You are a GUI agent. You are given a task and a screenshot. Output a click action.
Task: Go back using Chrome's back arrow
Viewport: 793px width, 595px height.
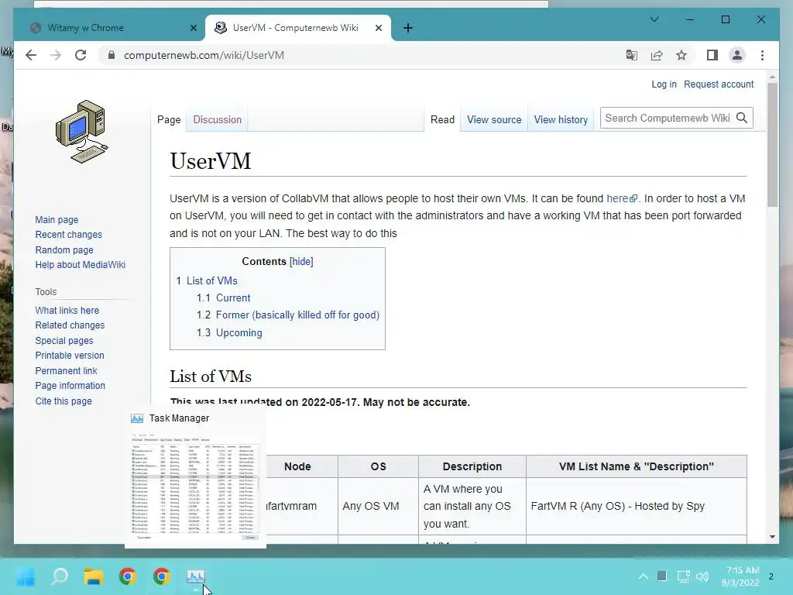coord(31,55)
